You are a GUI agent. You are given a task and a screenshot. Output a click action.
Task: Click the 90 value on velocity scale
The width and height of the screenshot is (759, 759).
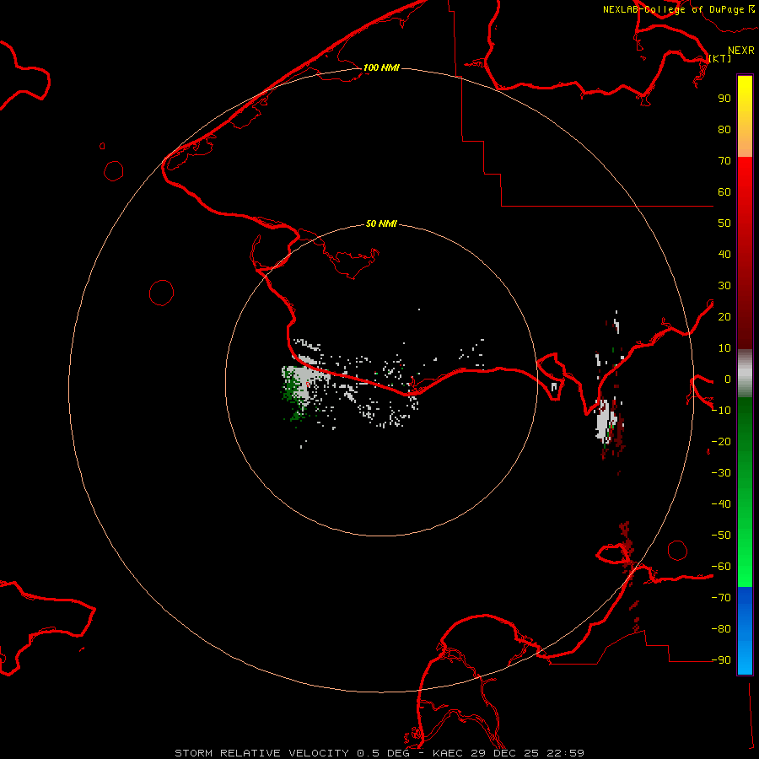724,99
